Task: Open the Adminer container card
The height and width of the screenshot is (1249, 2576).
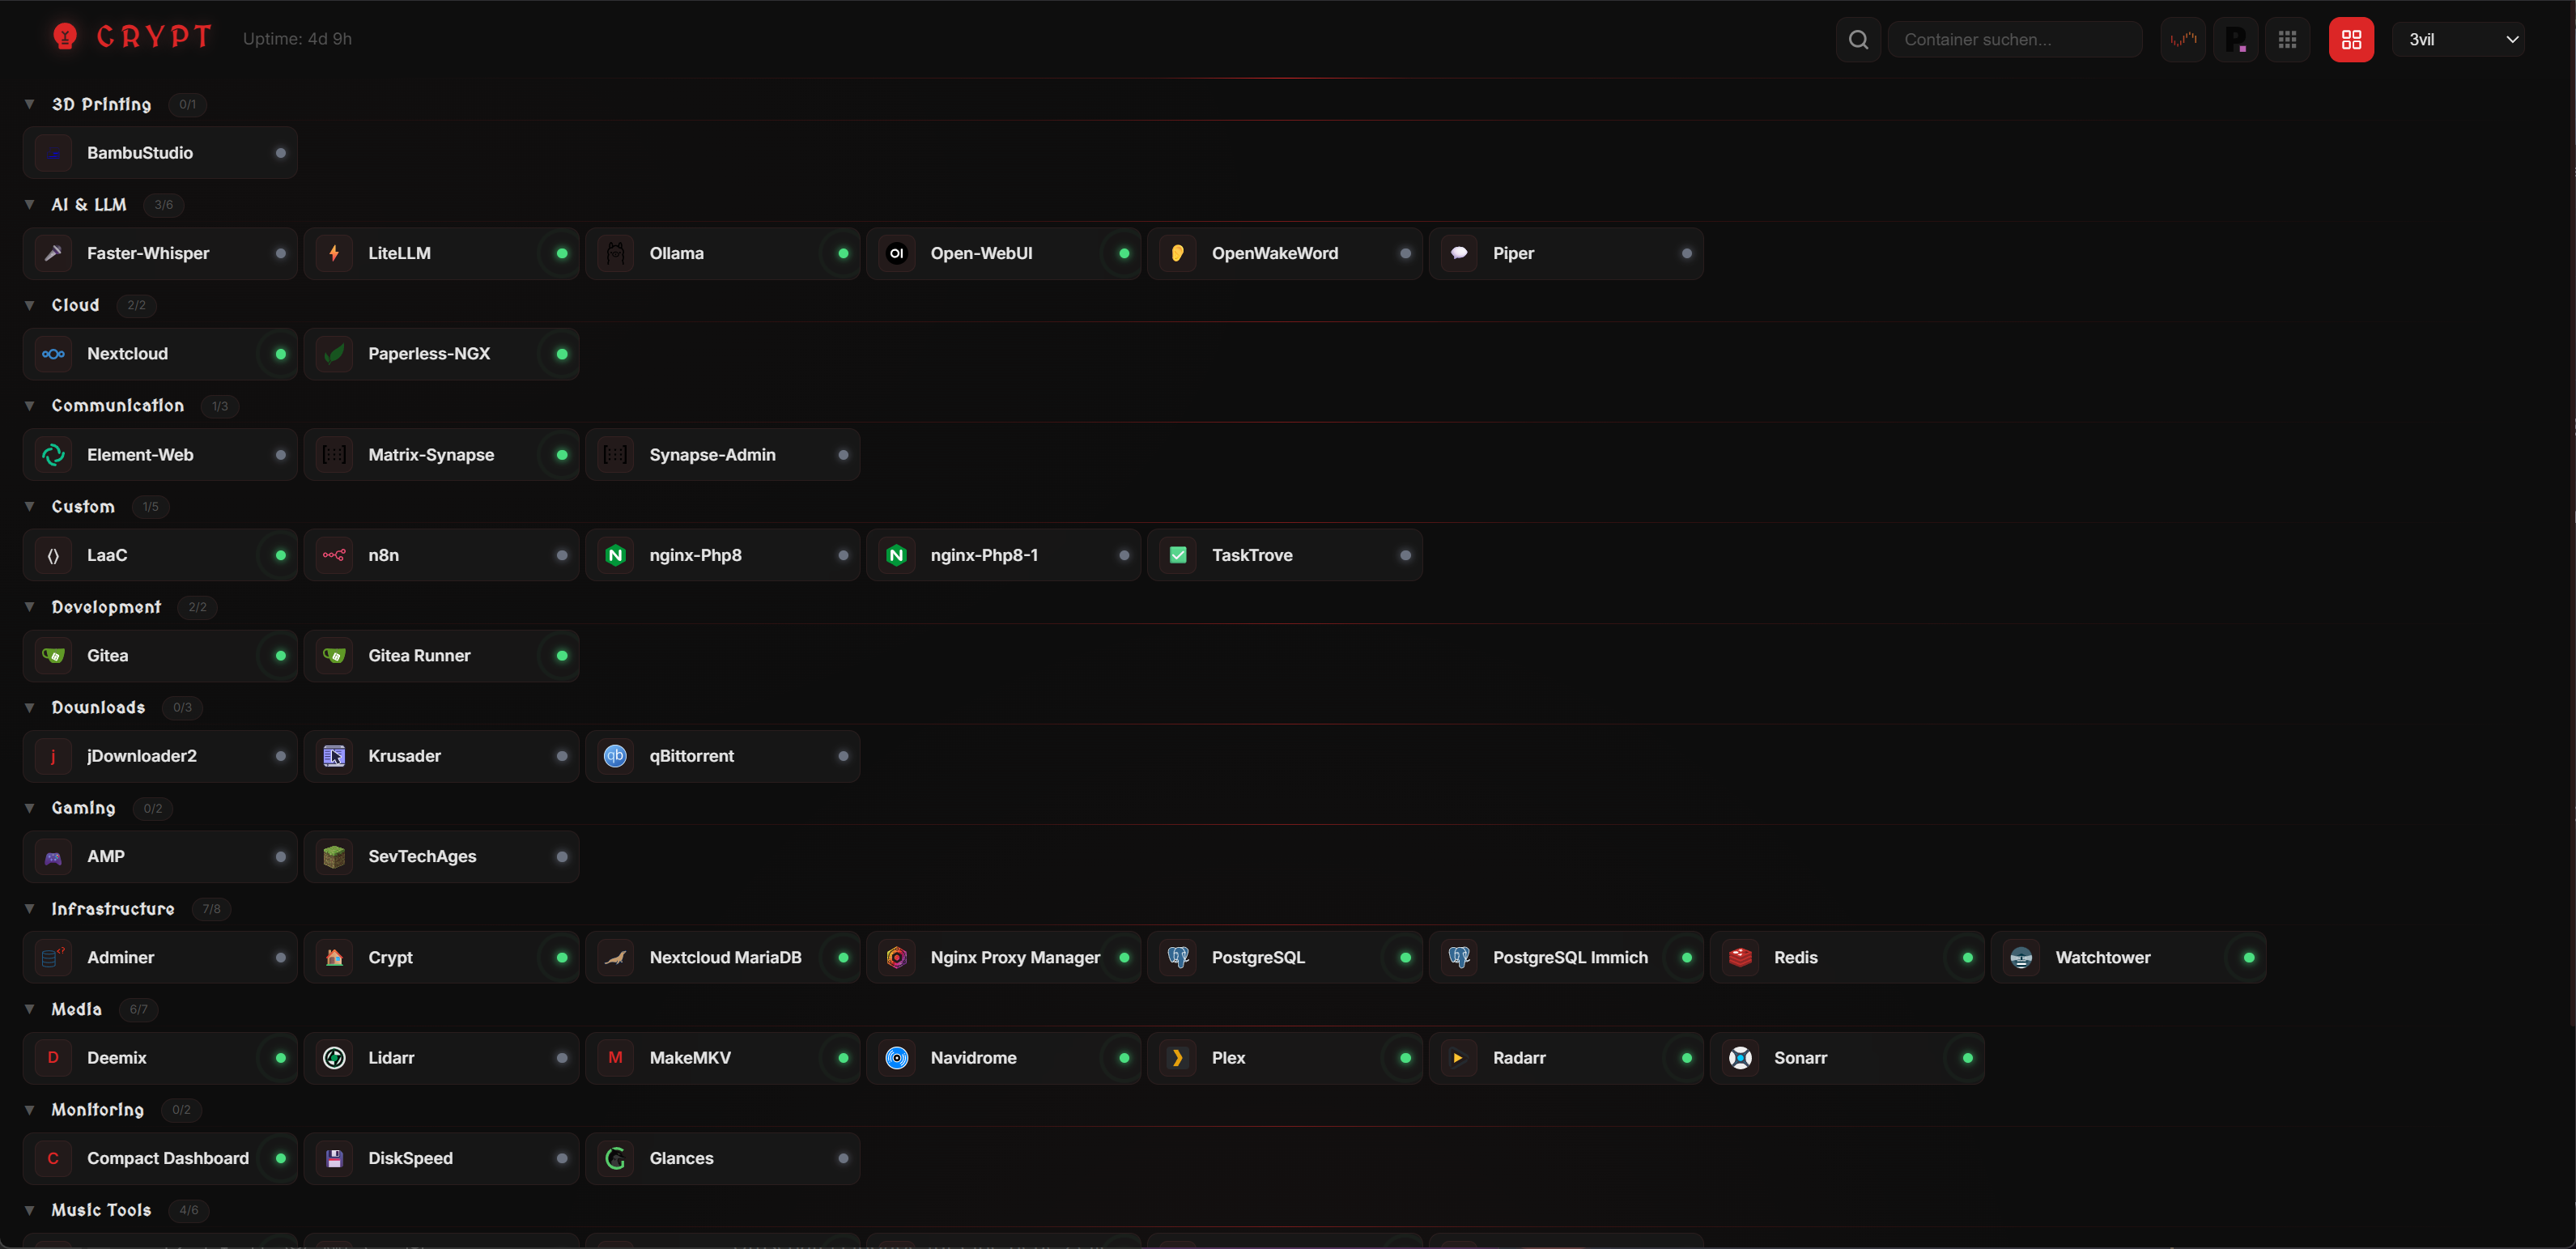Action: point(160,958)
